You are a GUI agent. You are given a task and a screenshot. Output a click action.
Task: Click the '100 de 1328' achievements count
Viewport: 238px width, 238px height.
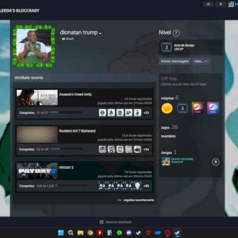[x=45, y=186]
